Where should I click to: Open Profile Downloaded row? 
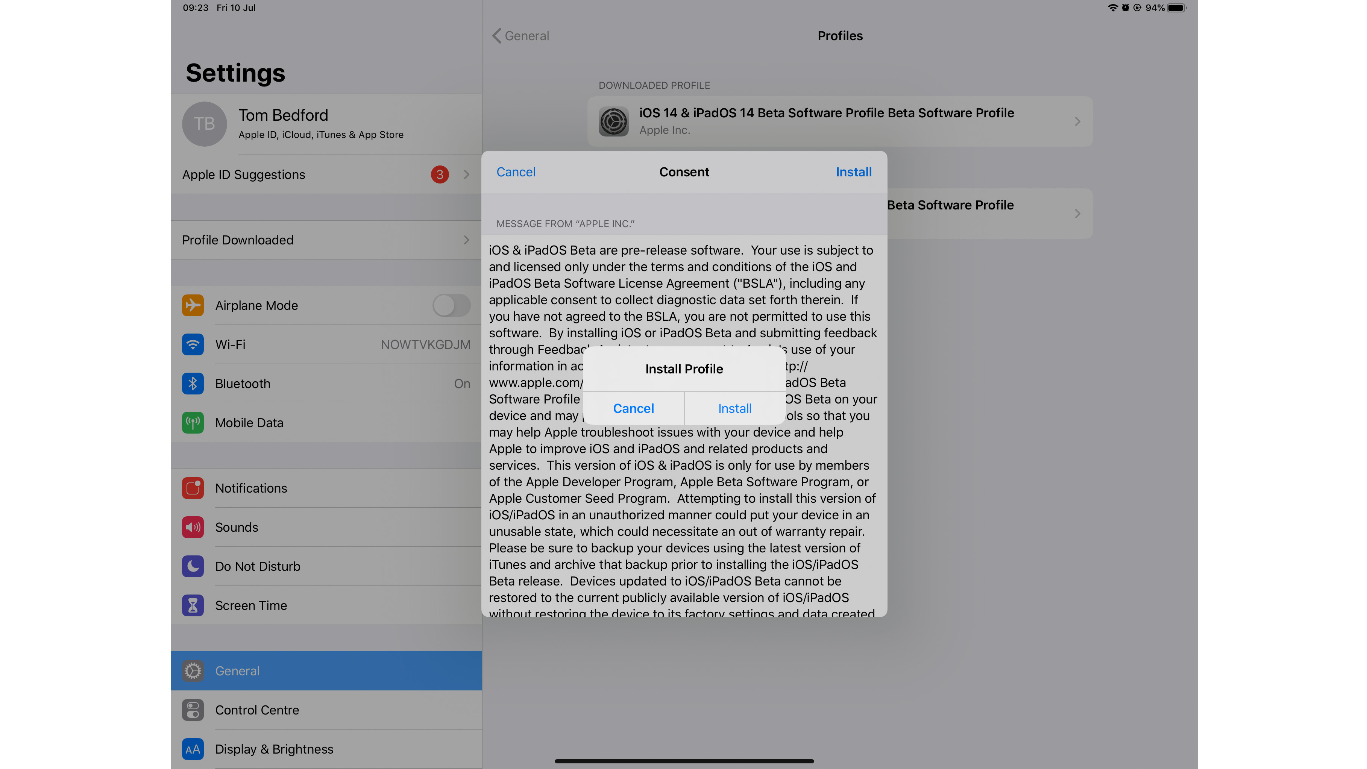point(326,240)
